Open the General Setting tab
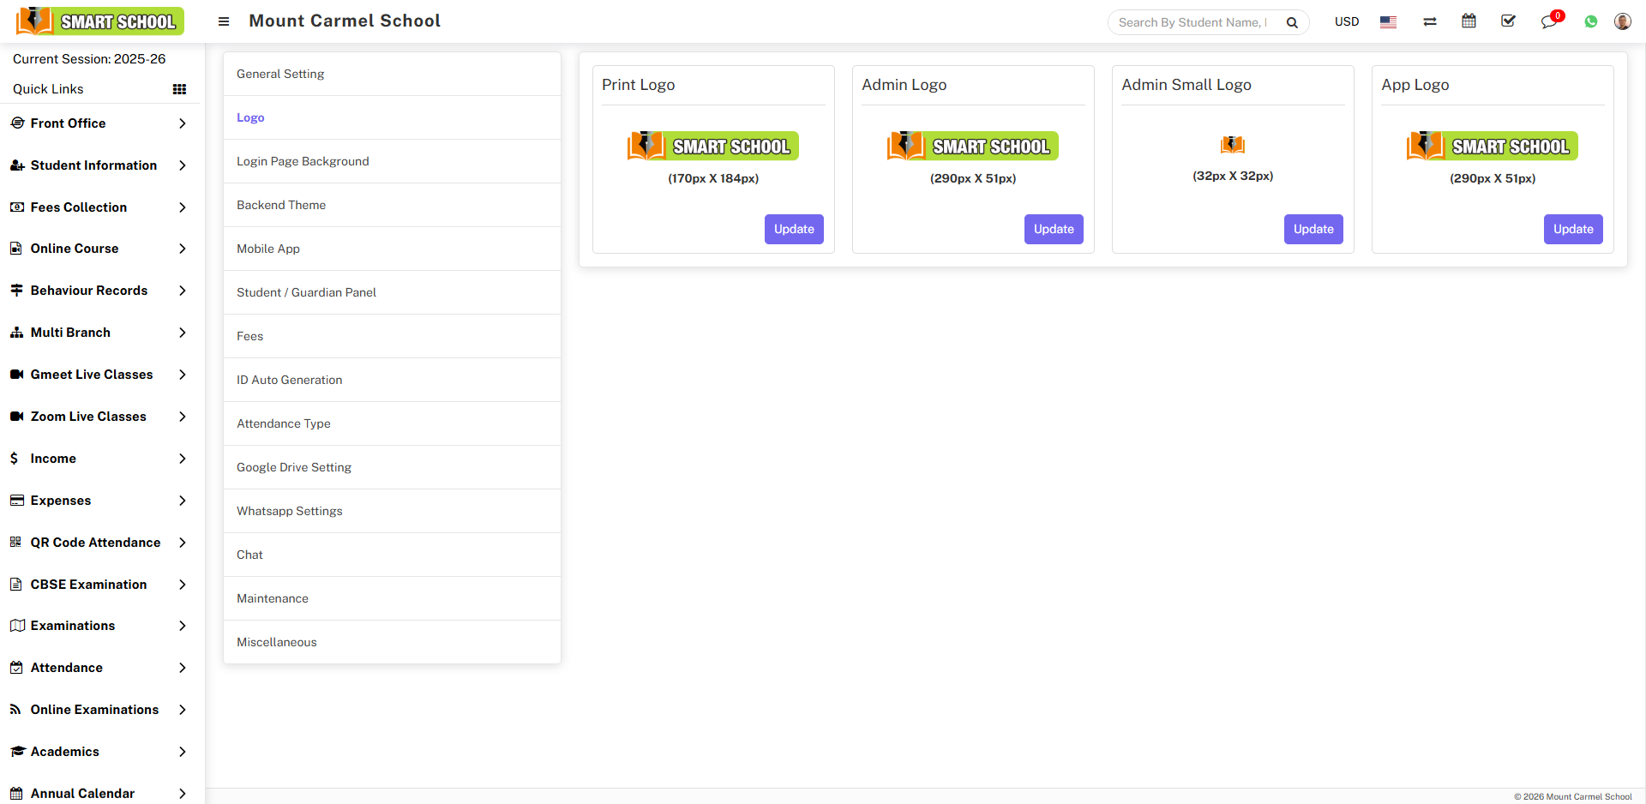 (280, 75)
